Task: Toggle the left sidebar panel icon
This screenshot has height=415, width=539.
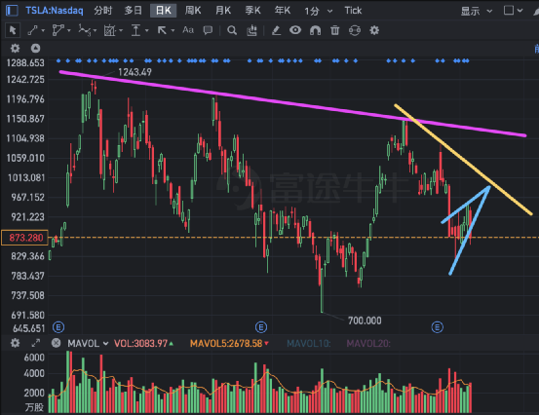Action: [x=12, y=11]
